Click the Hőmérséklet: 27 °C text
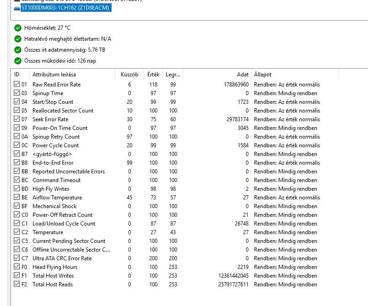This screenshot has height=306, width=368. (x=47, y=28)
